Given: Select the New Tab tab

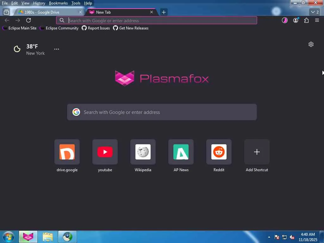Looking at the screenshot, I should [x=122, y=12].
